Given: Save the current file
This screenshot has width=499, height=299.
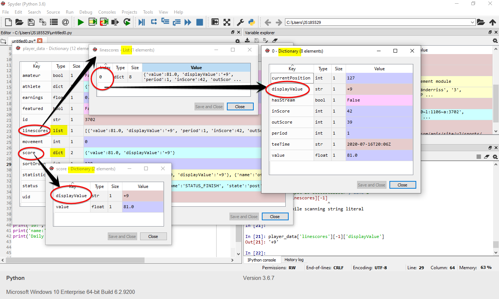Looking at the screenshot, I should [31, 22].
